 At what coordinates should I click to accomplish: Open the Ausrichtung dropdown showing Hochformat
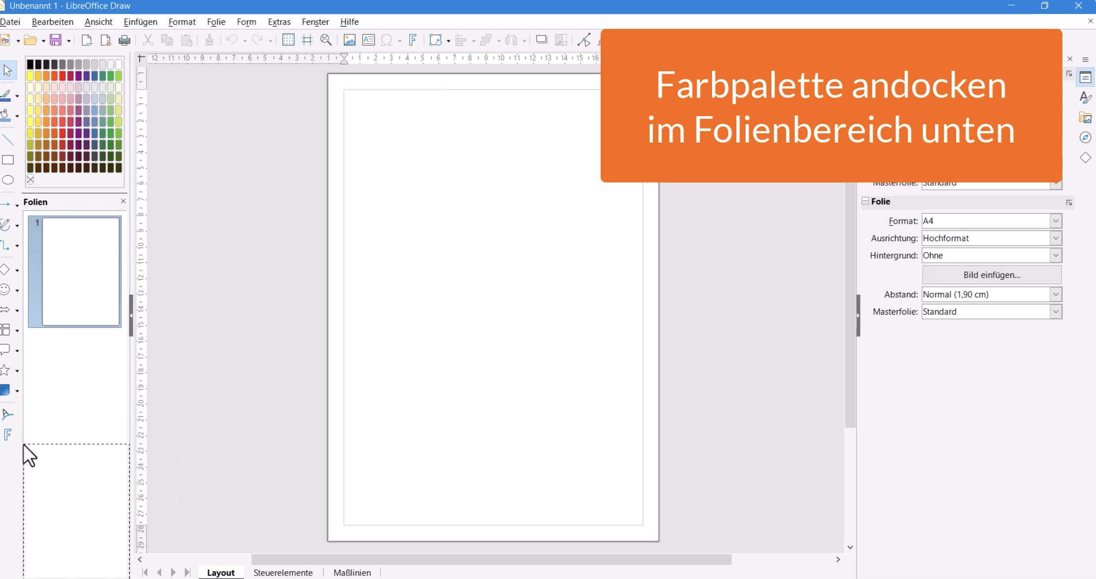[1056, 238]
